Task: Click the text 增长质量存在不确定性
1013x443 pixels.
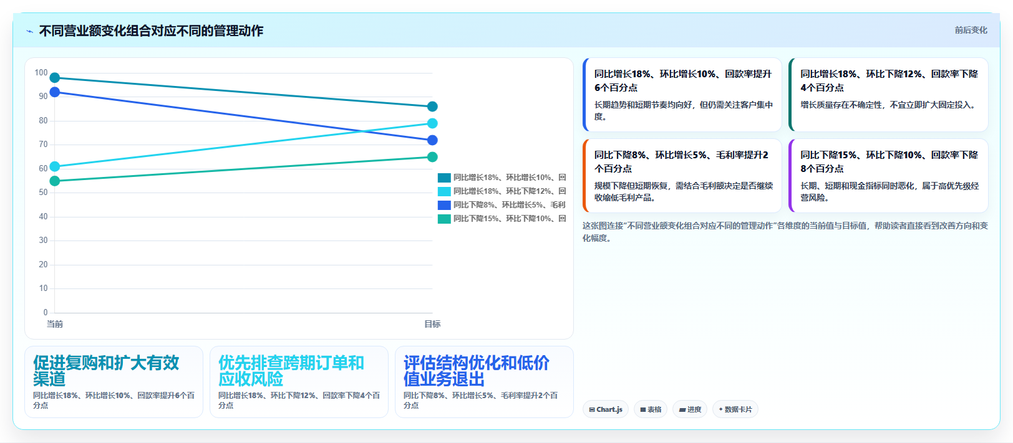Action: (x=841, y=105)
